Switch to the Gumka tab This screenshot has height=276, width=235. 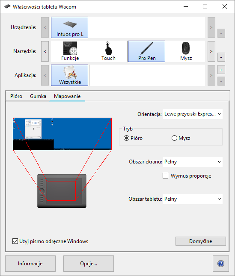[x=38, y=96]
